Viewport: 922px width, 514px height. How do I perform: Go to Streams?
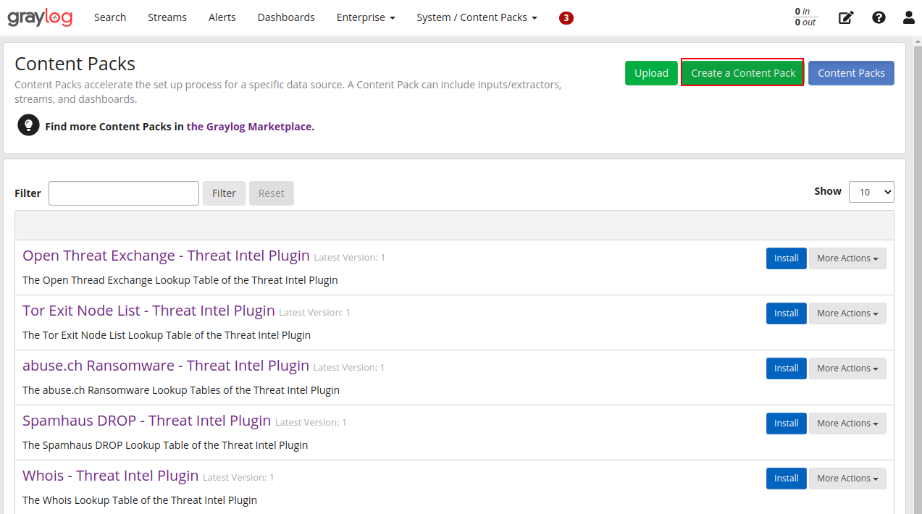[167, 17]
